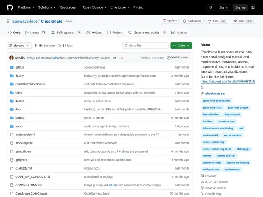Focus the Go to file search field
Viewport: 263px width, 197px height.
[145, 46]
